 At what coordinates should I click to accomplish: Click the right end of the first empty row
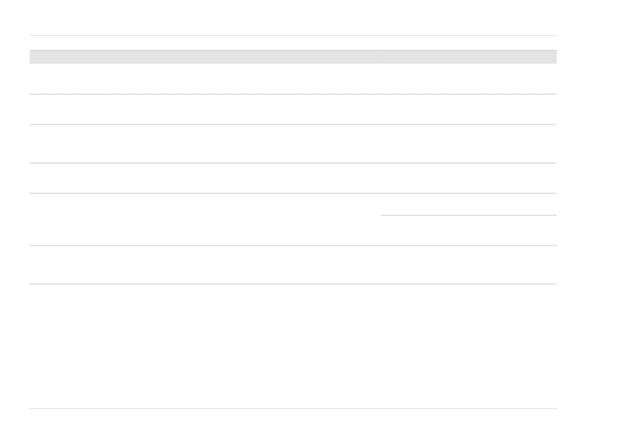coord(543,79)
